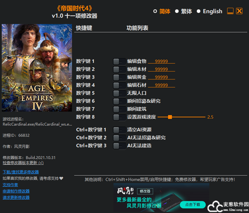Turn on 瞬间建筑 instant build toggle
The height and width of the screenshot is (213, 249).
[x=119, y=109]
